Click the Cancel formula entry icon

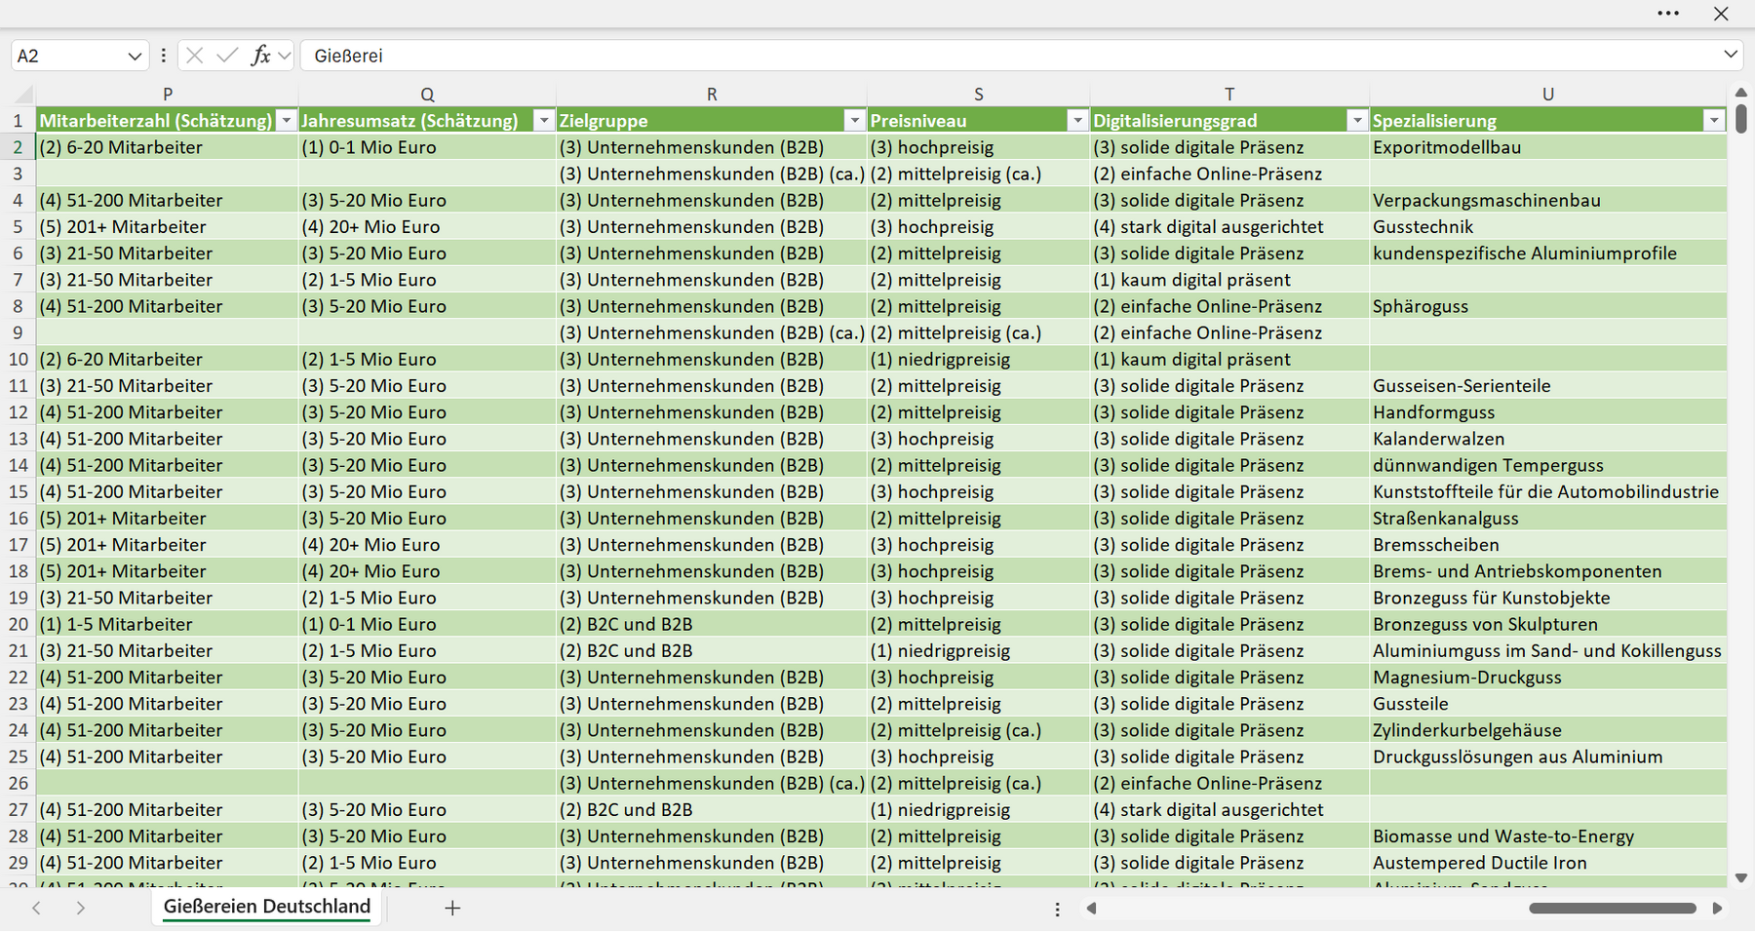pyautogui.click(x=194, y=56)
